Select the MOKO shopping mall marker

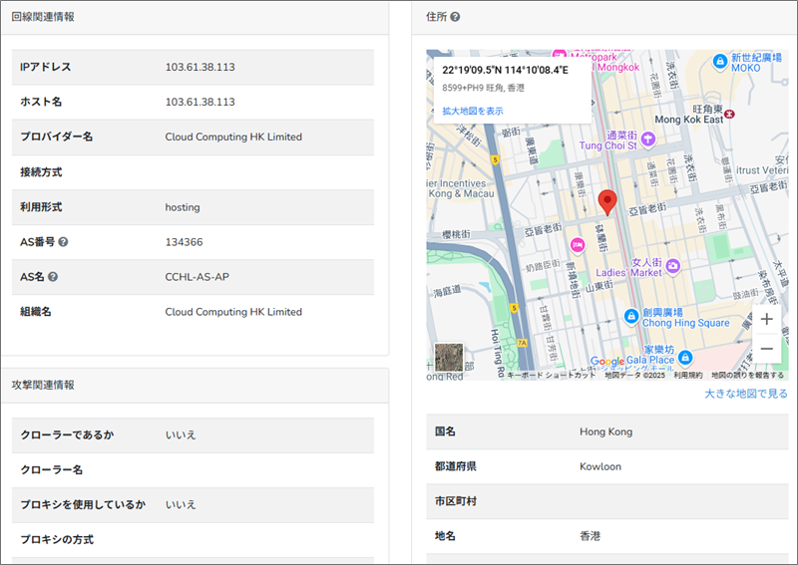point(719,61)
